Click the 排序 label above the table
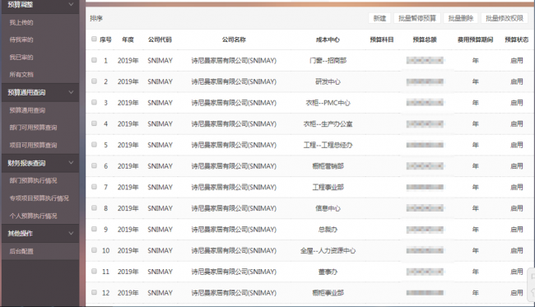This screenshot has height=307, width=535. tap(96, 18)
